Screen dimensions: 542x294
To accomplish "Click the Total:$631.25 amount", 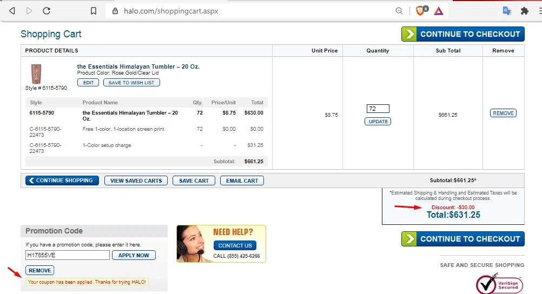I will pos(453,215).
